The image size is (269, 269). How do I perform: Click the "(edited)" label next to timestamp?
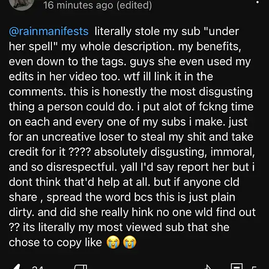click(x=134, y=5)
